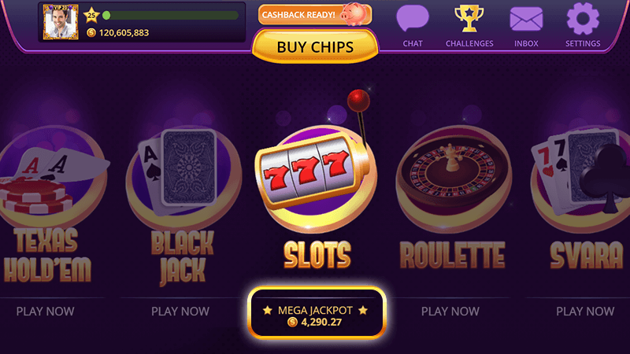The height and width of the screenshot is (354, 630).
Task: Open Challenges trophy icon
Action: point(469,18)
